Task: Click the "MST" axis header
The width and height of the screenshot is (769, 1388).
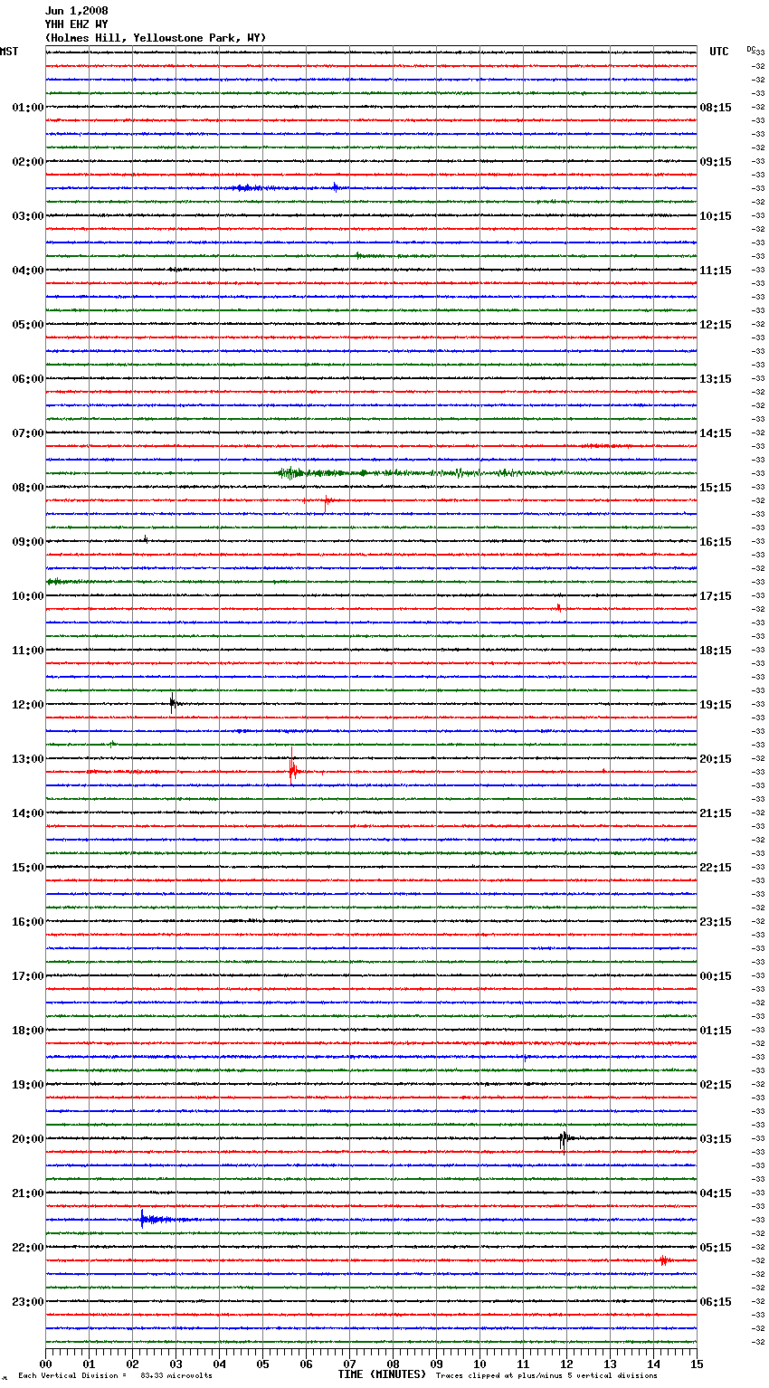Action: [9, 52]
